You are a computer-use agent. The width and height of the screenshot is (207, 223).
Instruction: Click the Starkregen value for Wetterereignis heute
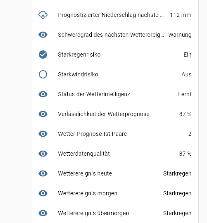tap(177, 173)
